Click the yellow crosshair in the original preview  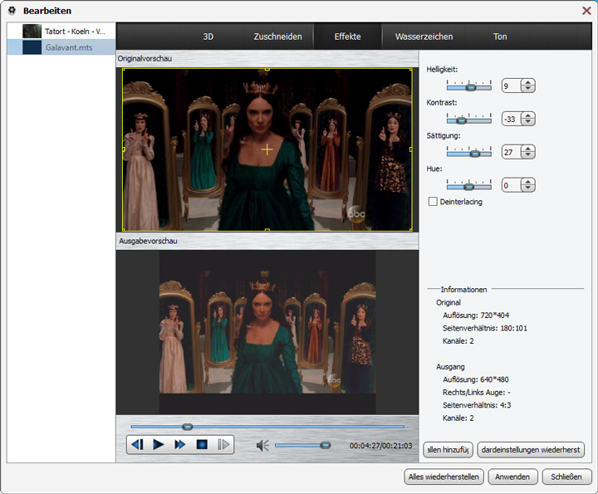pos(267,149)
